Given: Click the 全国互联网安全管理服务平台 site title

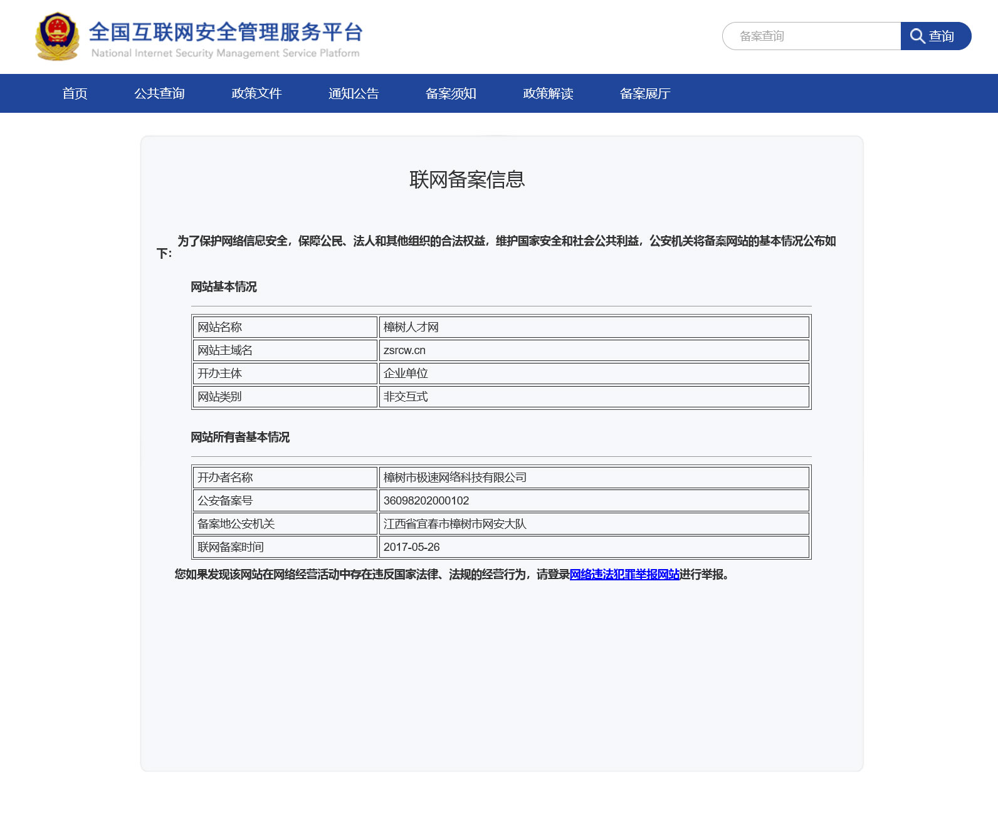Looking at the screenshot, I should [x=226, y=31].
